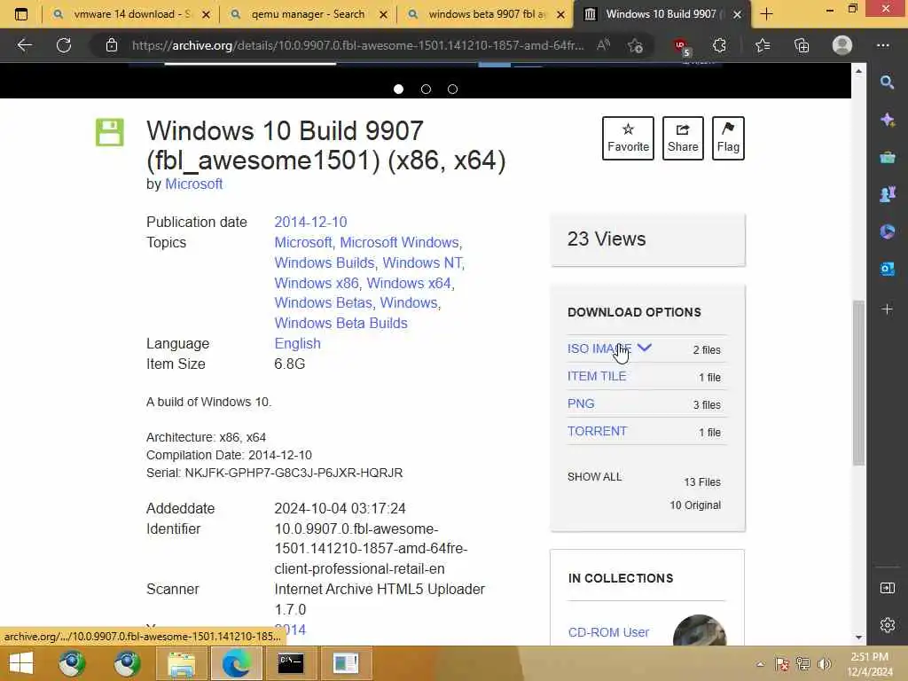Open the Favorites list icon
908x681 pixels.
tap(763, 45)
